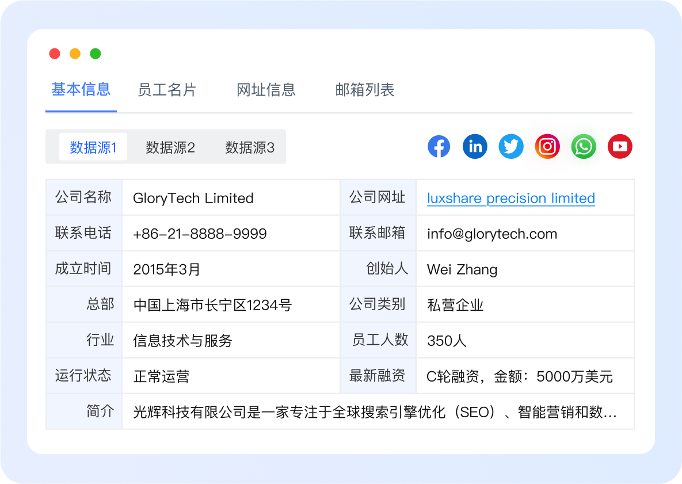Viewport: 682px width, 484px height.
Task: Click the yellow window dot
Action: click(x=75, y=54)
